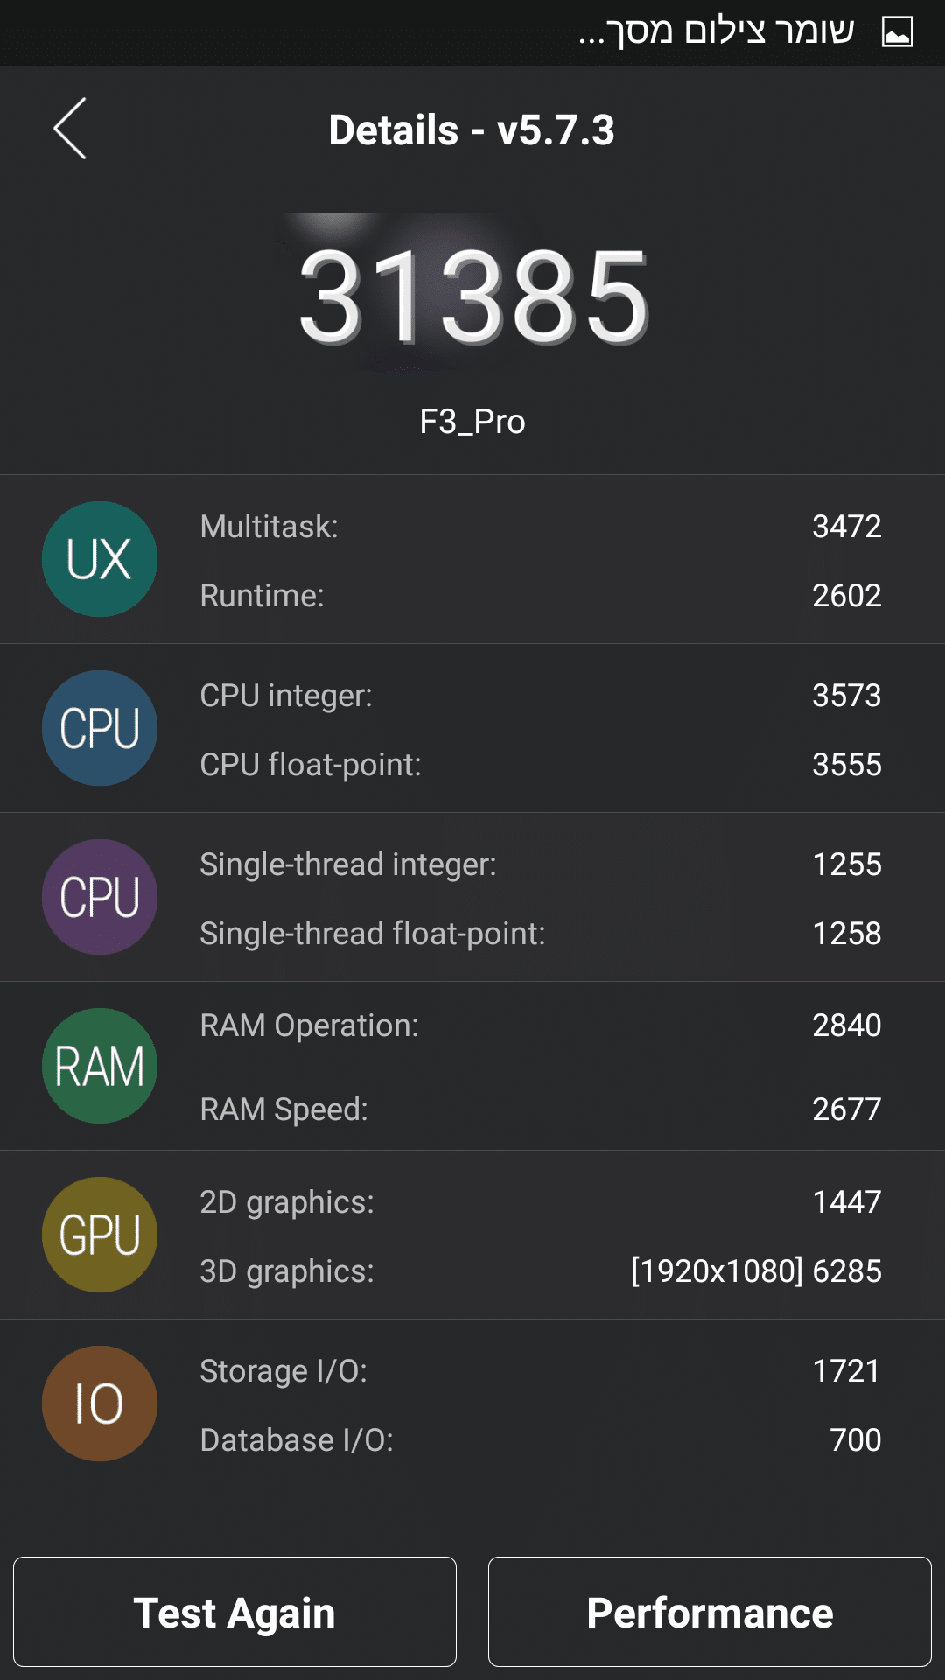Tap the blue CPU category icon
This screenshot has width=945, height=1680.
point(100,728)
